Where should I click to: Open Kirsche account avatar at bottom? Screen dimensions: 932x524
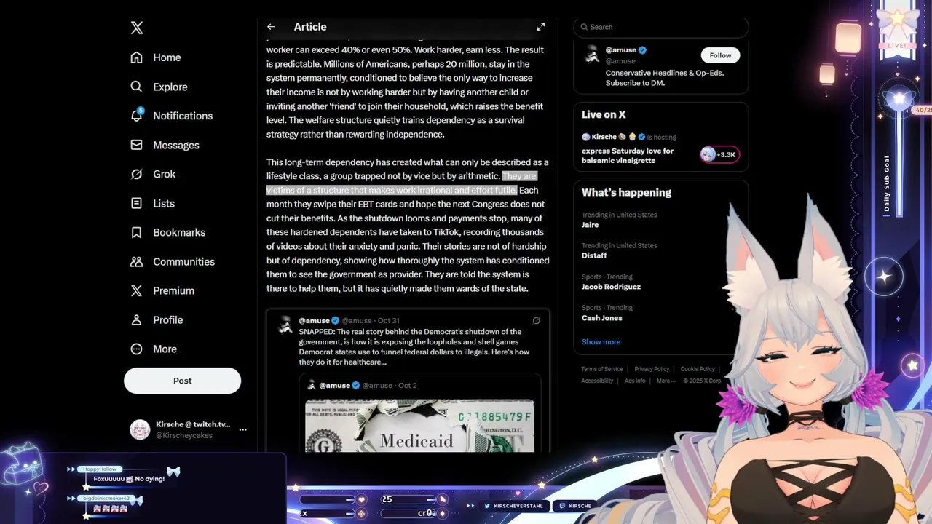pos(140,429)
